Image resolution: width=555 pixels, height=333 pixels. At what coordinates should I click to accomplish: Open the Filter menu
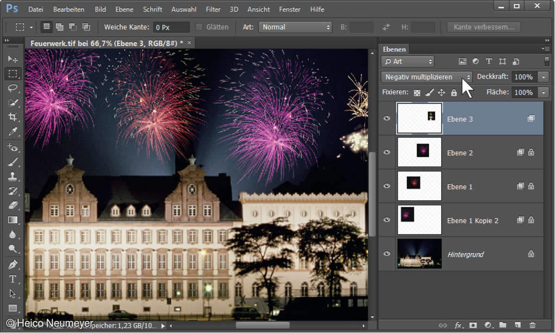[x=213, y=9]
